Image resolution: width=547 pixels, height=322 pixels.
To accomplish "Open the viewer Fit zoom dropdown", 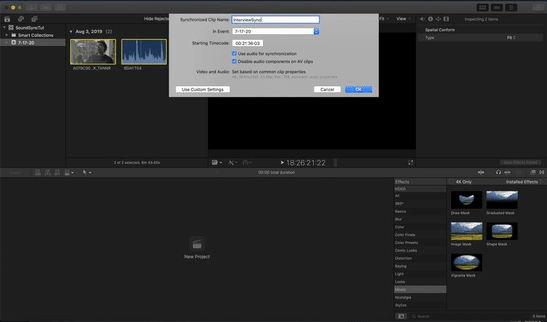I will [x=384, y=19].
